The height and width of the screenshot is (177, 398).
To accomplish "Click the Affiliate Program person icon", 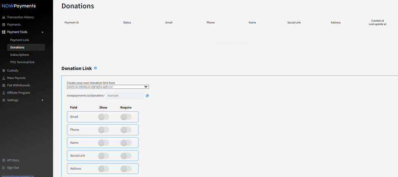I will [x=4, y=93].
